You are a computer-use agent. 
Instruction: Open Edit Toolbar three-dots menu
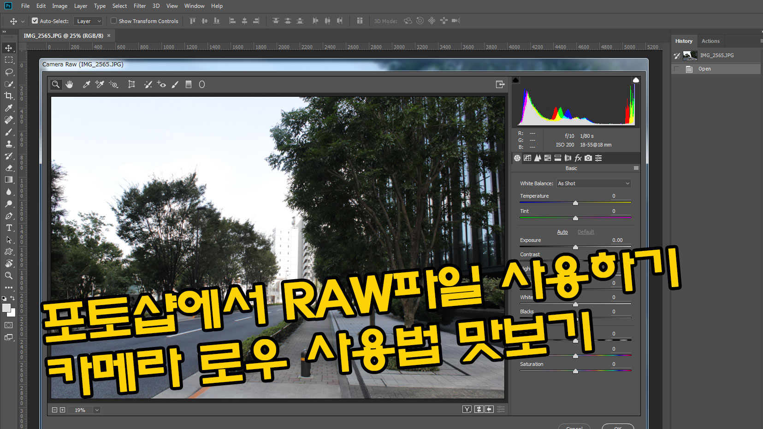click(x=9, y=288)
